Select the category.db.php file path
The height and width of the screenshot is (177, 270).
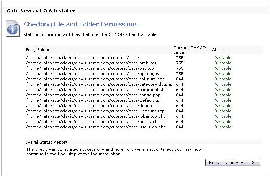click(99, 84)
